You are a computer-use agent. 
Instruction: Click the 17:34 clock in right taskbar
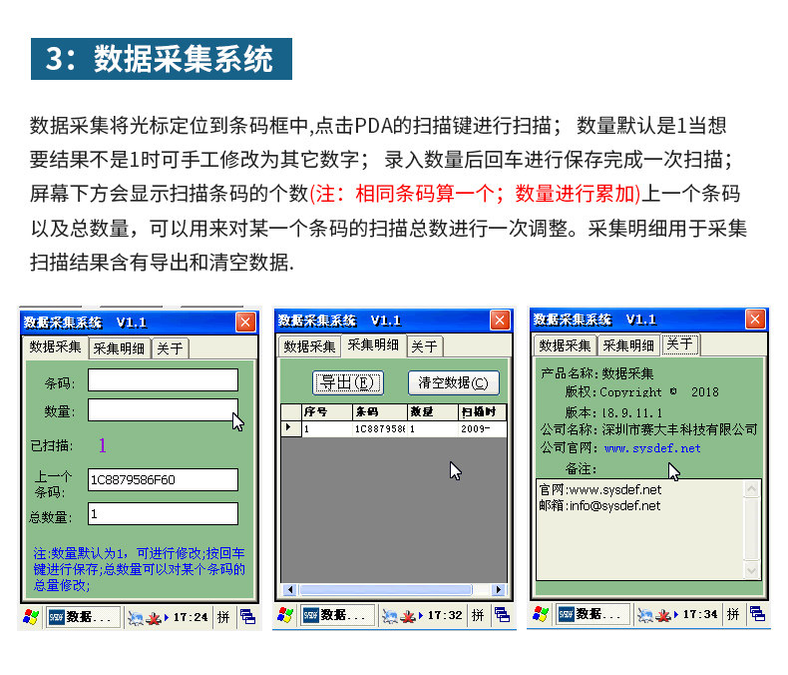(x=700, y=614)
